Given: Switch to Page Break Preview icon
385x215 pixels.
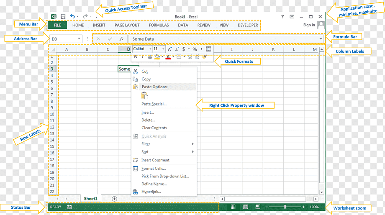Looking at the screenshot, I should (x=257, y=207).
